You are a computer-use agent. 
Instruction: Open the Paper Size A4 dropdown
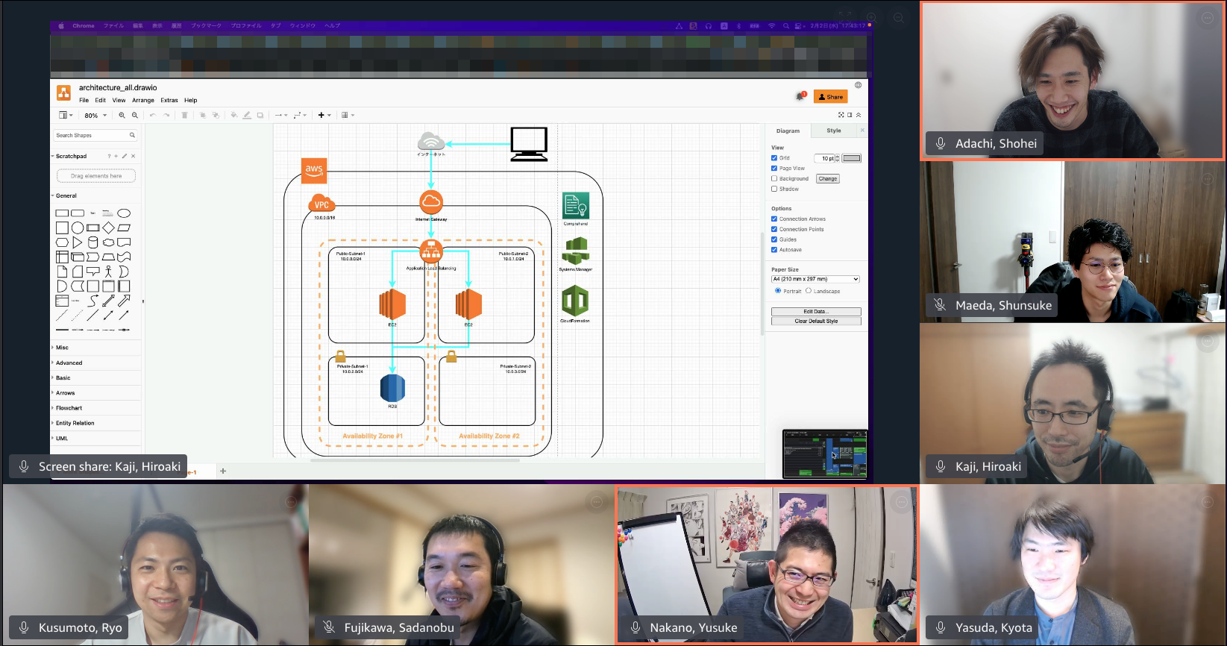point(815,279)
